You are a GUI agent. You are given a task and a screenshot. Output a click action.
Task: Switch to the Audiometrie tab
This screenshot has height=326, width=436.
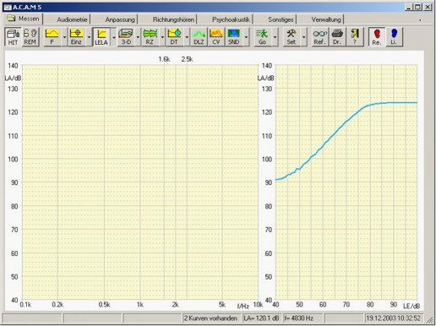coord(72,19)
